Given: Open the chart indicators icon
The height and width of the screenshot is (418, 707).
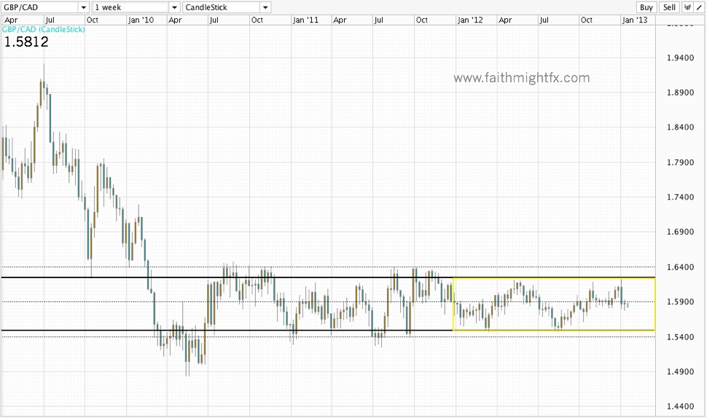Looking at the screenshot, I should [x=687, y=7].
